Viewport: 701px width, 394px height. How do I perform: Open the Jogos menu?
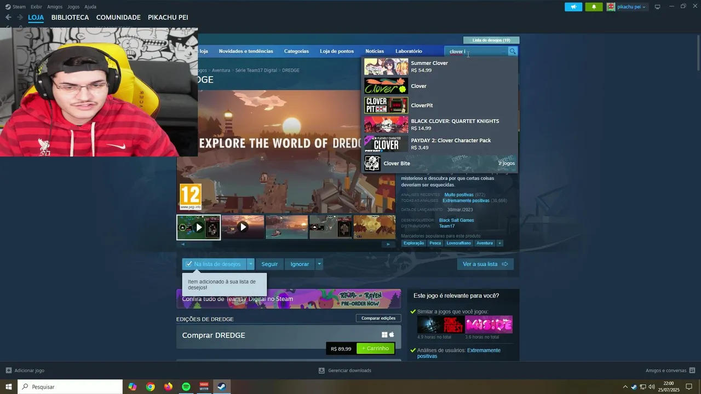point(73,7)
